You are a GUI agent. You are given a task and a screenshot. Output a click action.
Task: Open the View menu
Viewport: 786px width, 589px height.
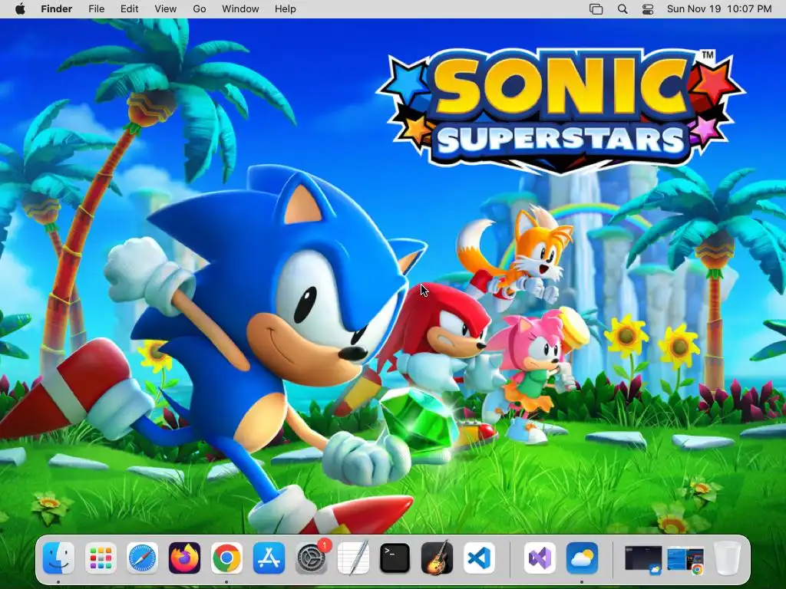pyautogui.click(x=166, y=9)
